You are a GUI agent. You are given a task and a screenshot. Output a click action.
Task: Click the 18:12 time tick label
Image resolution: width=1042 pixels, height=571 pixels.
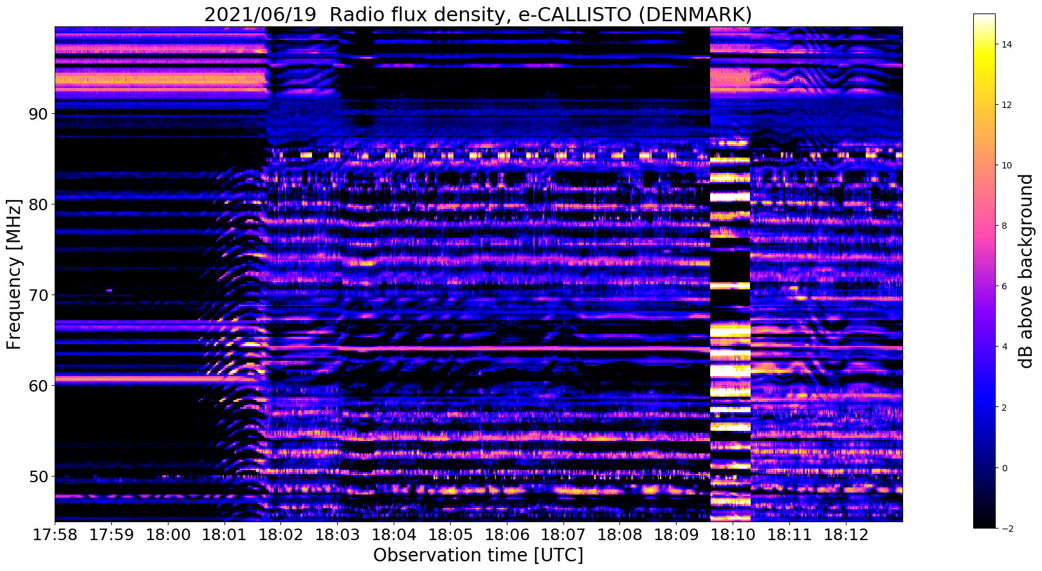click(x=845, y=535)
